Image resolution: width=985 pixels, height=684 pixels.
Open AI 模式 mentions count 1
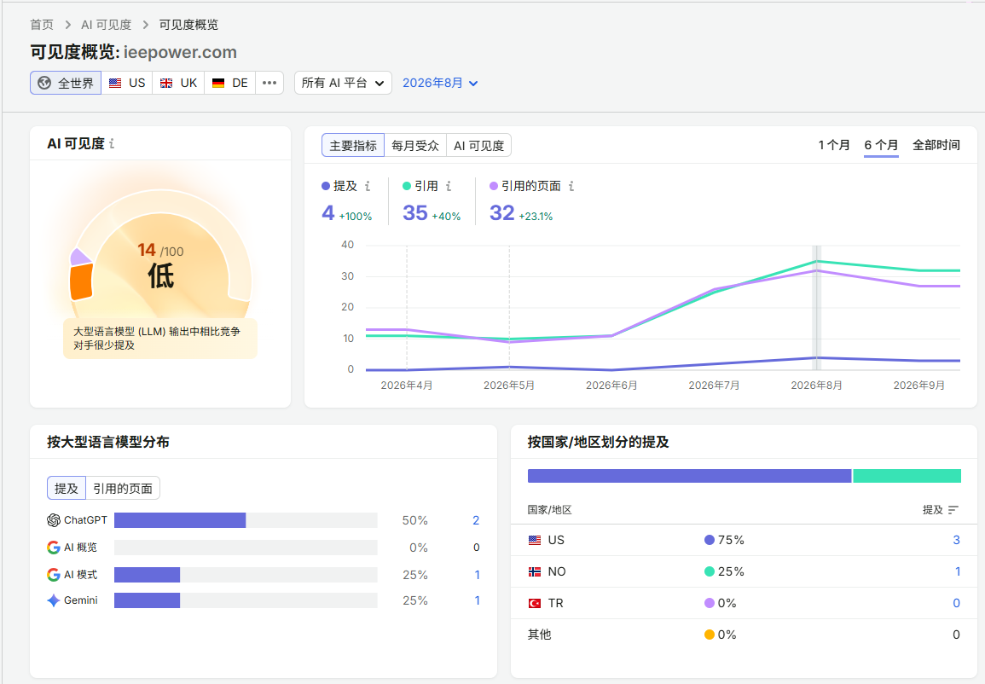click(x=477, y=575)
